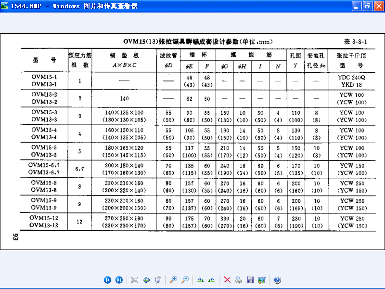Viewport: 385px width, 289px height.
Task: Restore down the viewer window
Action: coord(368,6)
